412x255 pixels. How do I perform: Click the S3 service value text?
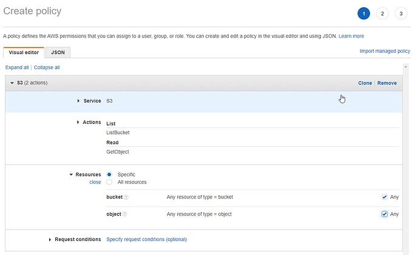point(109,101)
